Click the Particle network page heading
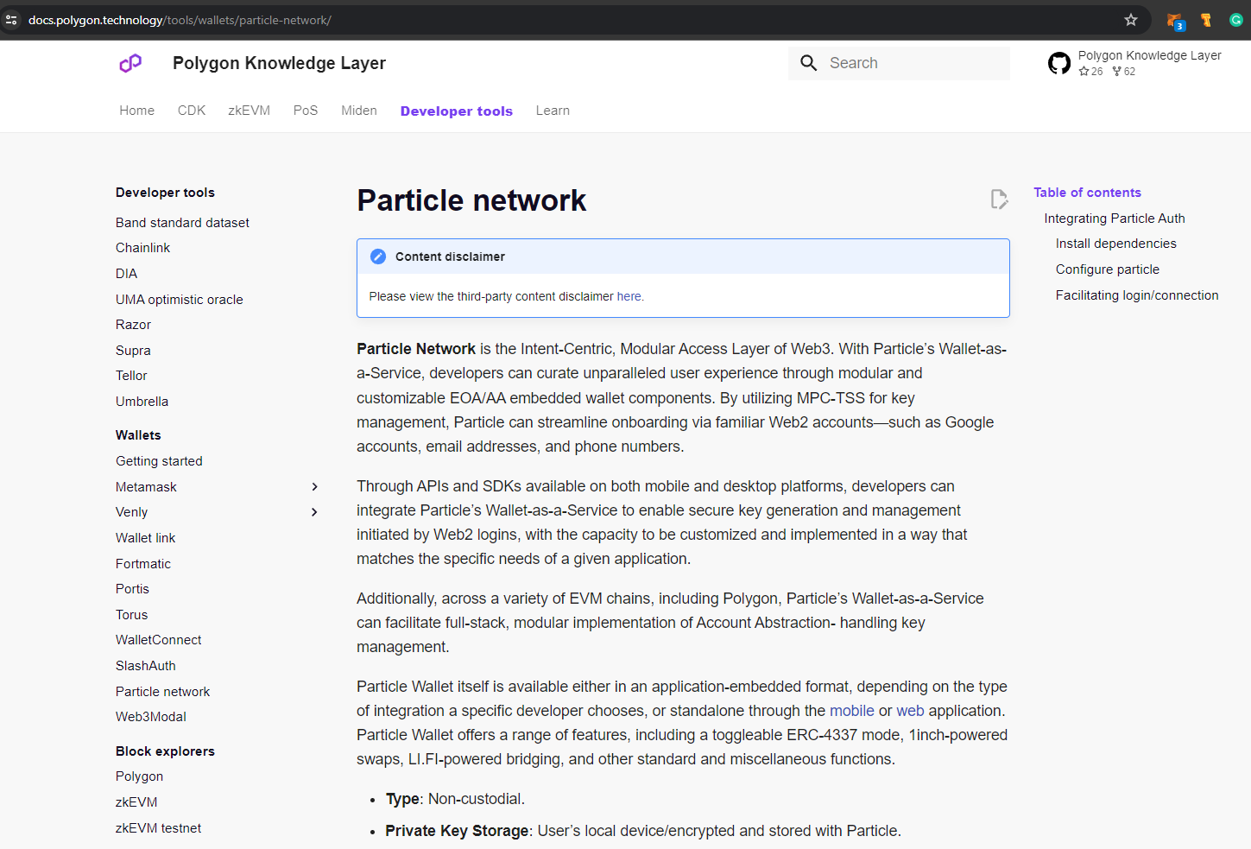This screenshot has height=849, width=1251. tap(471, 200)
